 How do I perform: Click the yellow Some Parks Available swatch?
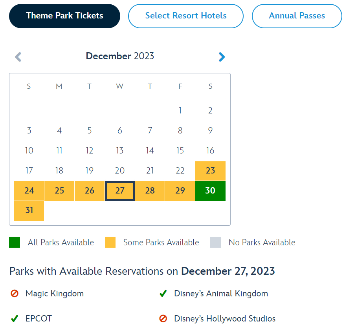[110, 242]
